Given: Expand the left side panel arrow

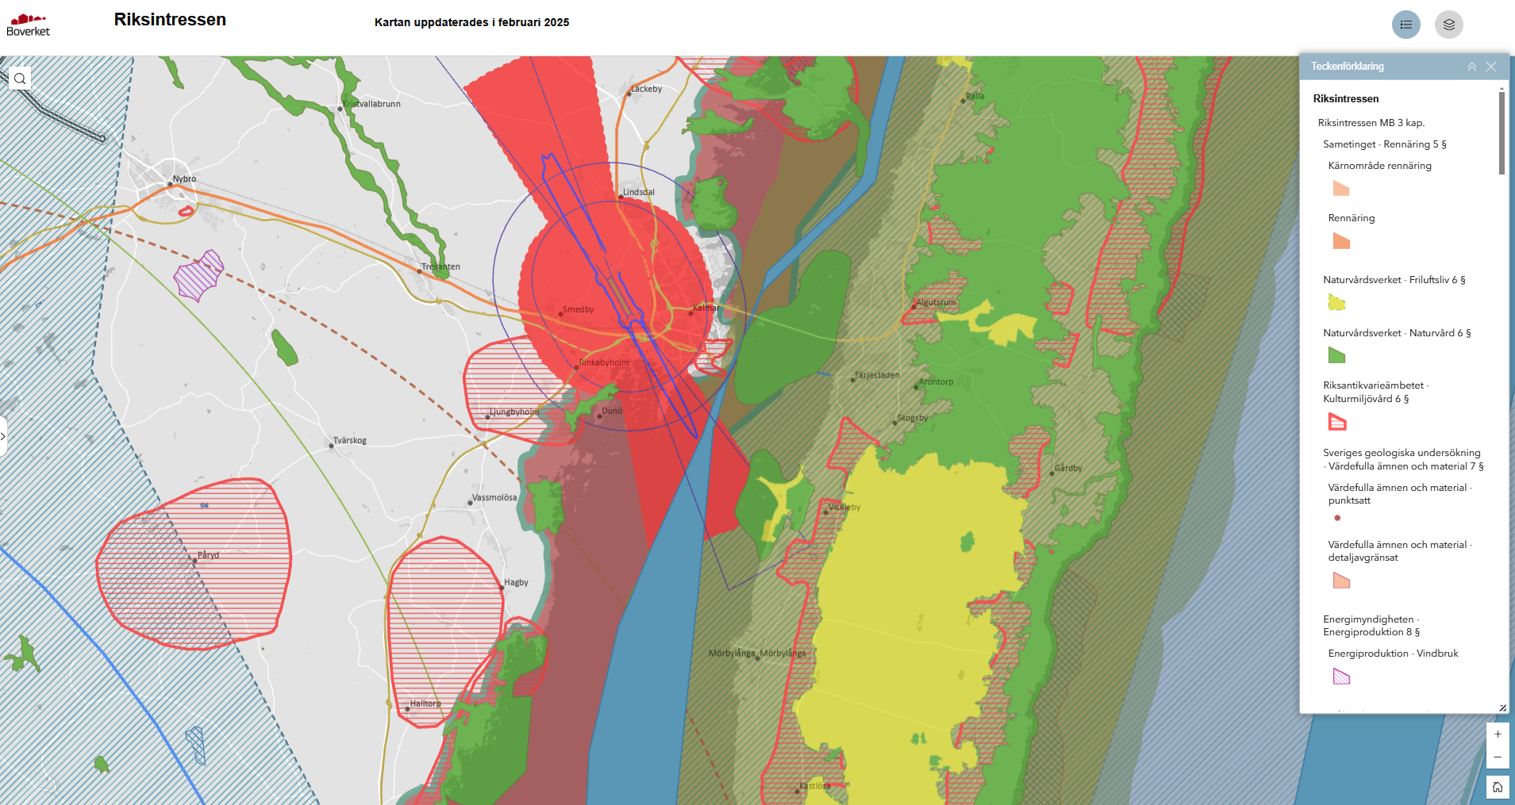Looking at the screenshot, I should coord(3,436).
